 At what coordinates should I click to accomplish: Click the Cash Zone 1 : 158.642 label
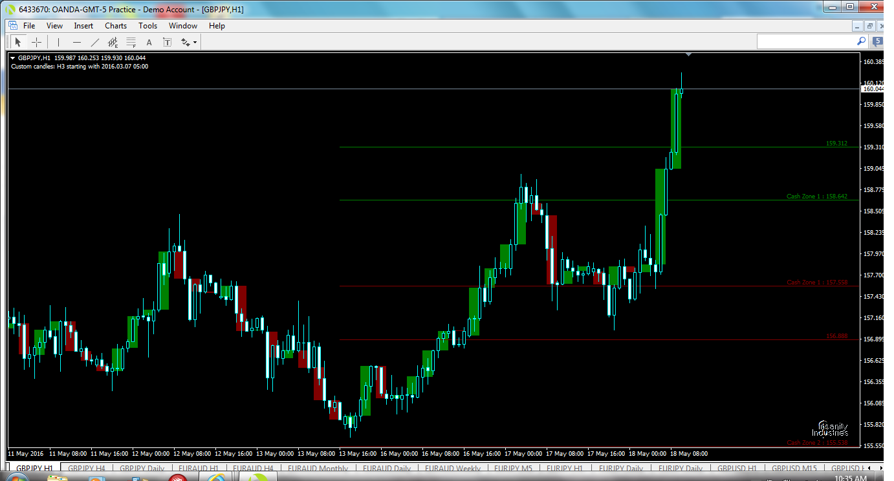click(817, 196)
